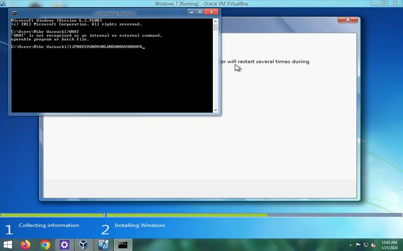This screenshot has width=403, height=251.
Task: Click the installation progress bar
Action: pos(201,215)
